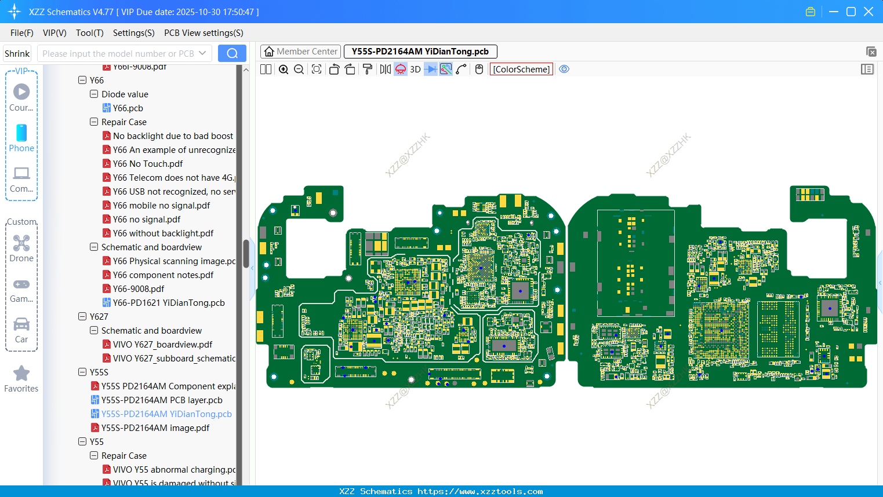Viewport: 883px width, 497px height.
Task: Zoom in on the PCB view
Action: pos(284,69)
